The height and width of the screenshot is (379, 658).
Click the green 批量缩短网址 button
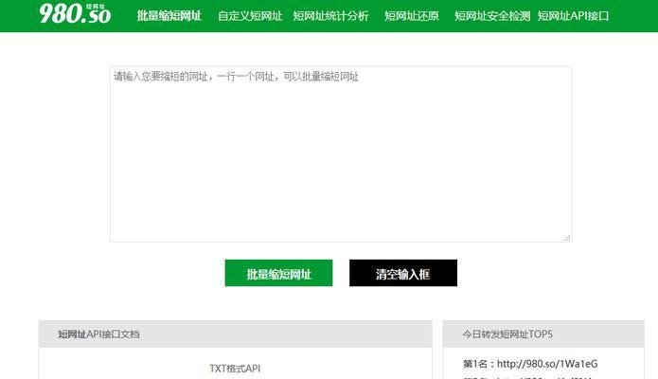click(x=278, y=273)
